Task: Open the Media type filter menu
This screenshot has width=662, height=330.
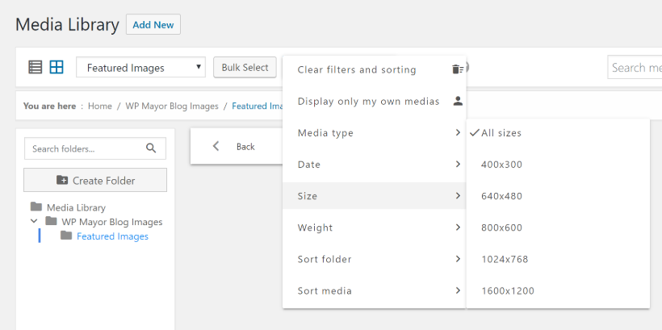Action: click(x=374, y=133)
